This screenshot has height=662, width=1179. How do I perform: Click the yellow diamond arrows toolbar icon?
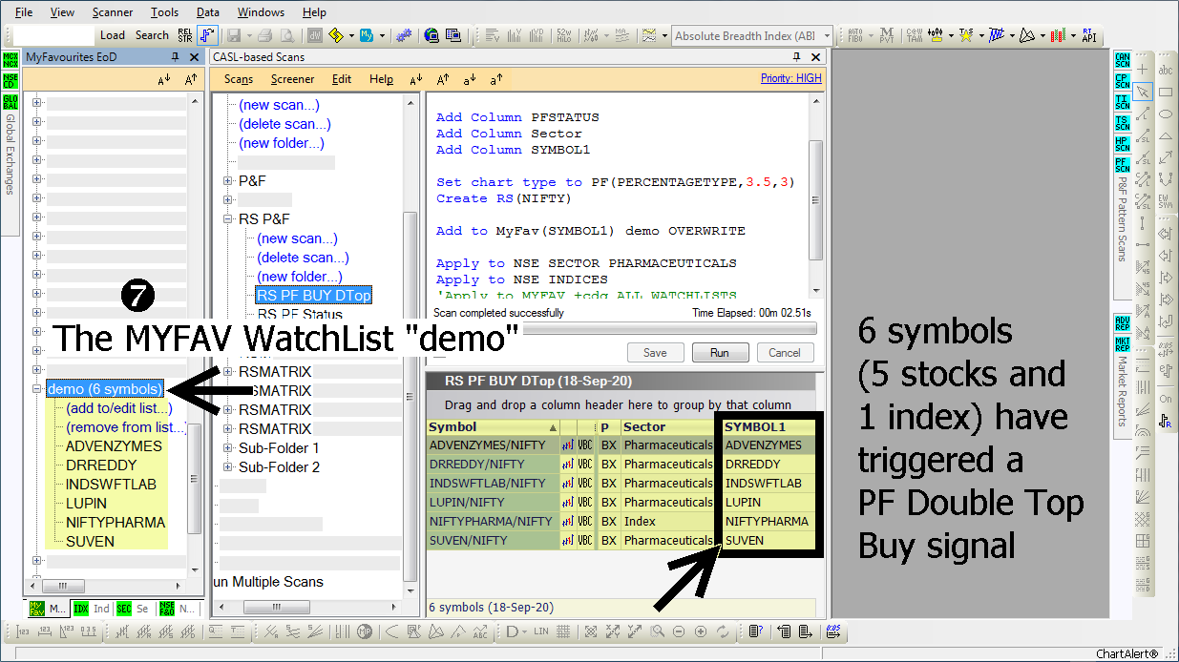[x=337, y=35]
